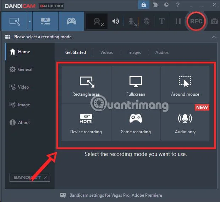Viewport: 220px width, 202px height.
Task: Click the pause recording button
Action: [x=178, y=21]
